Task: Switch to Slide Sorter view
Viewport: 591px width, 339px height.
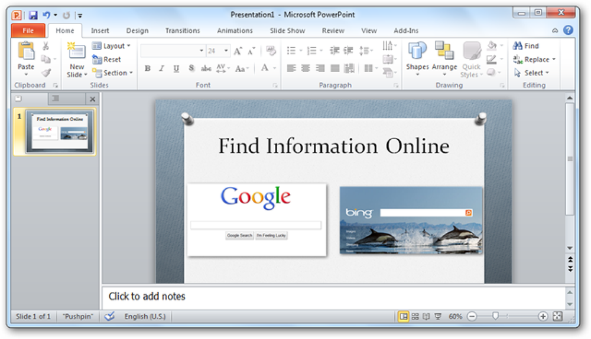Action: point(415,317)
